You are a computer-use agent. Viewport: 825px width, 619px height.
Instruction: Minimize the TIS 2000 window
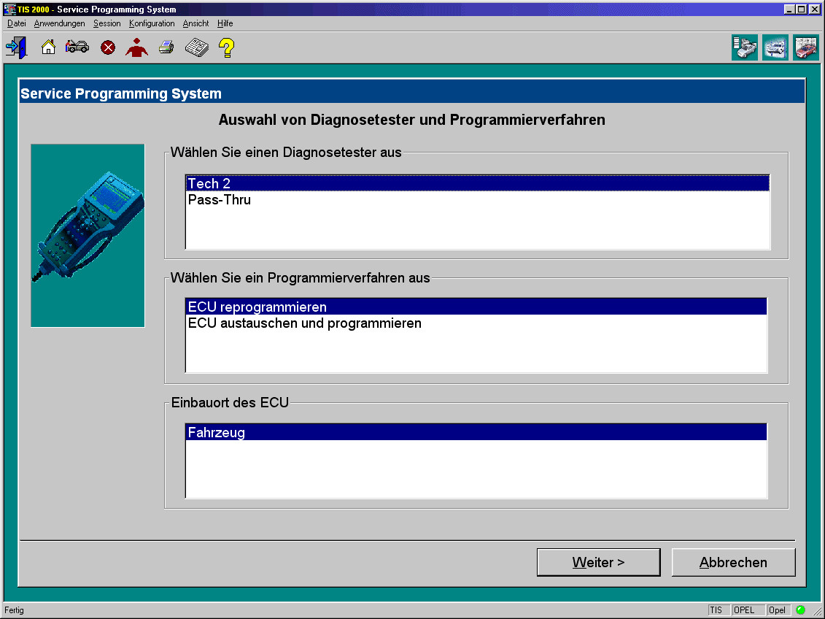click(x=789, y=9)
